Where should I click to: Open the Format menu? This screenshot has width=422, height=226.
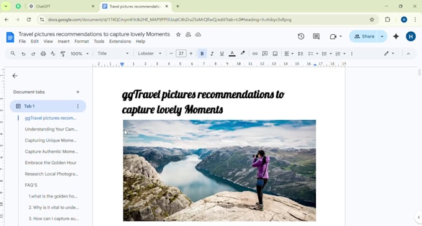(81, 42)
